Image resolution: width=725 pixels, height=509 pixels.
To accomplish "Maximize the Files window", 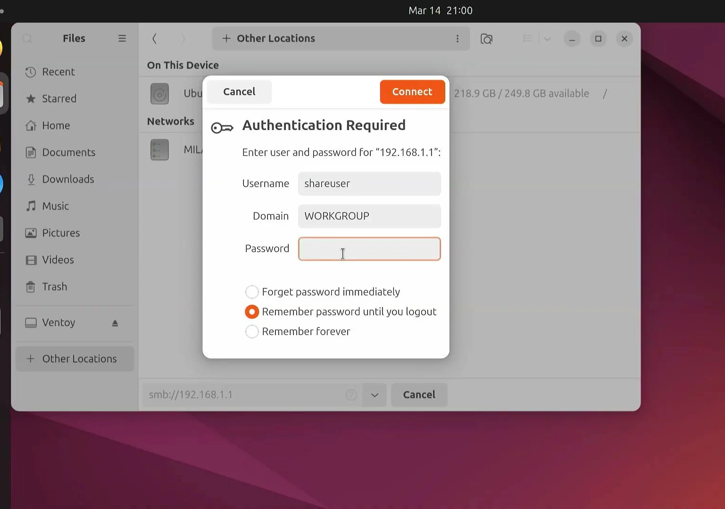I will point(599,39).
